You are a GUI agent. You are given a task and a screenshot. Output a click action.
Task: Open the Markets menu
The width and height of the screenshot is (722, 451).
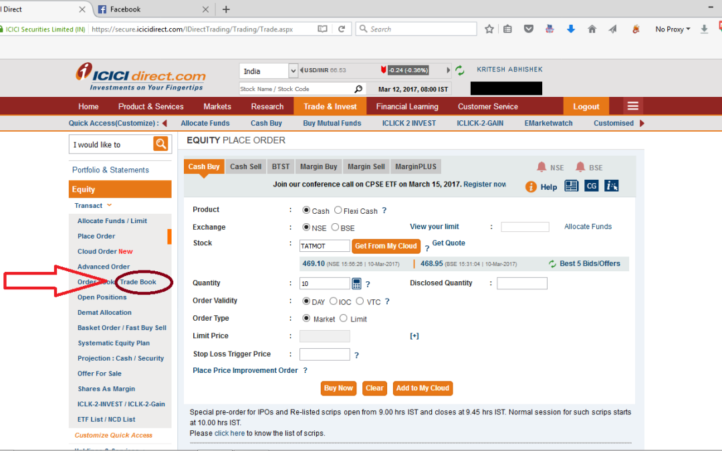(x=217, y=106)
